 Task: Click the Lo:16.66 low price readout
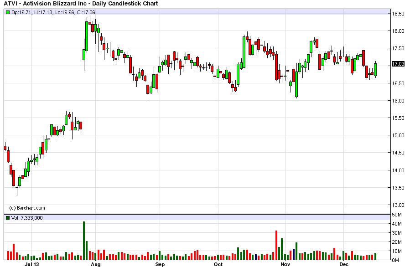65,12
